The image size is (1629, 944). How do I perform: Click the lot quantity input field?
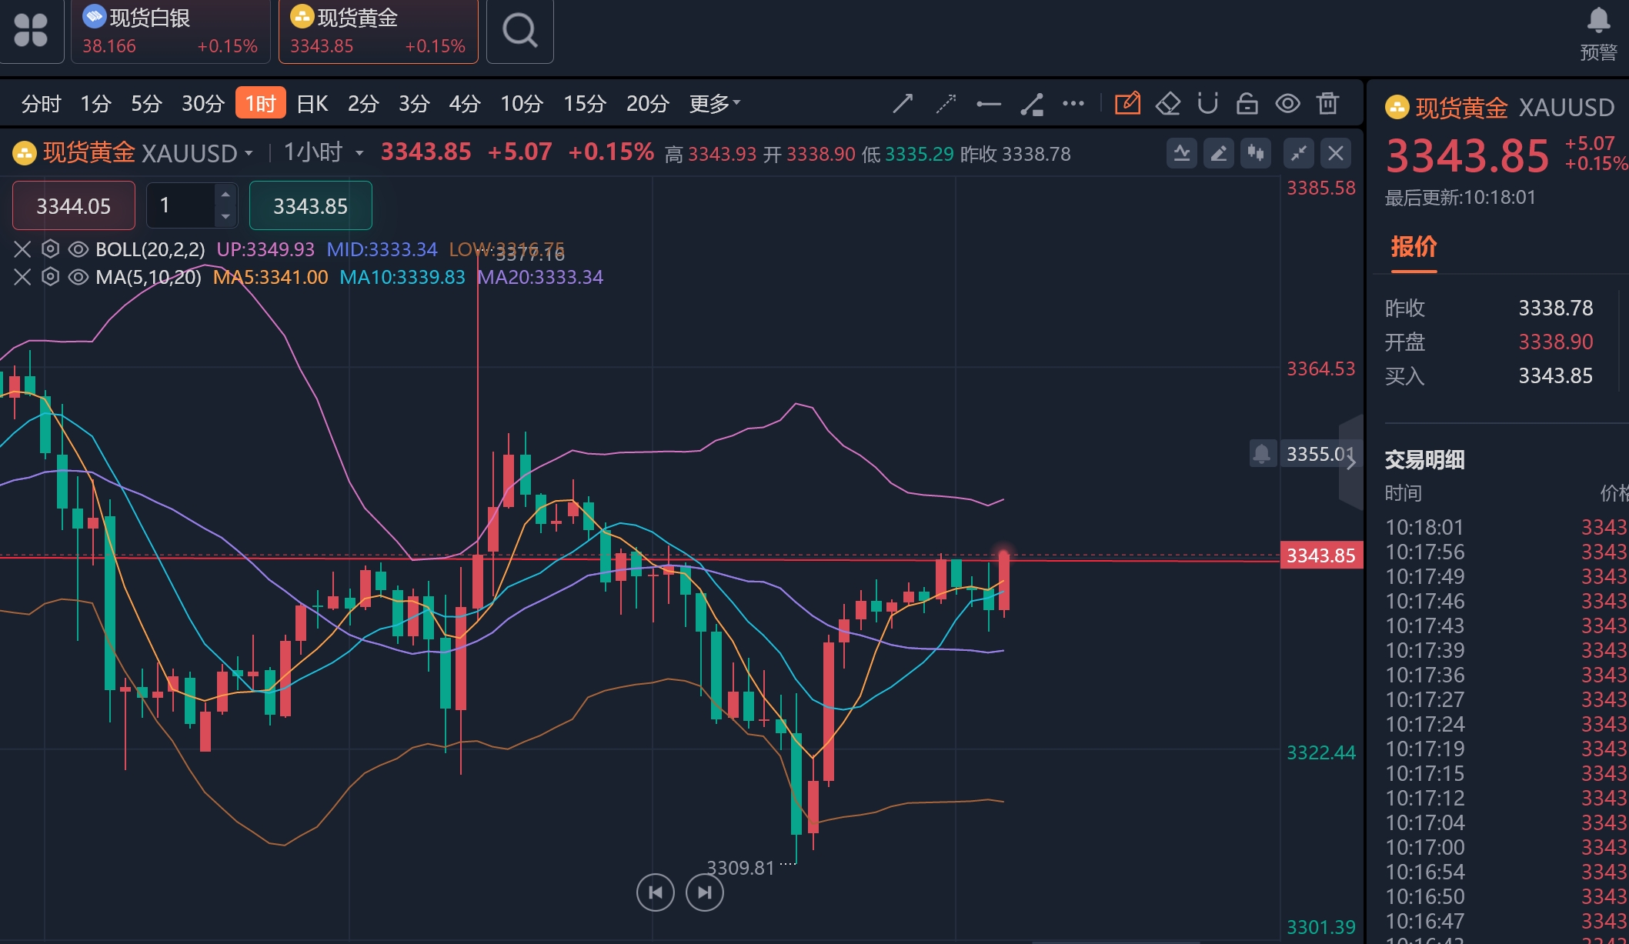click(x=182, y=205)
